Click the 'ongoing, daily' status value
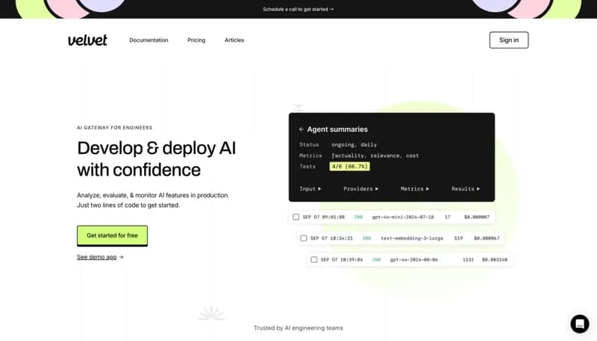Image resolution: width=597 pixels, height=341 pixels. (x=354, y=144)
